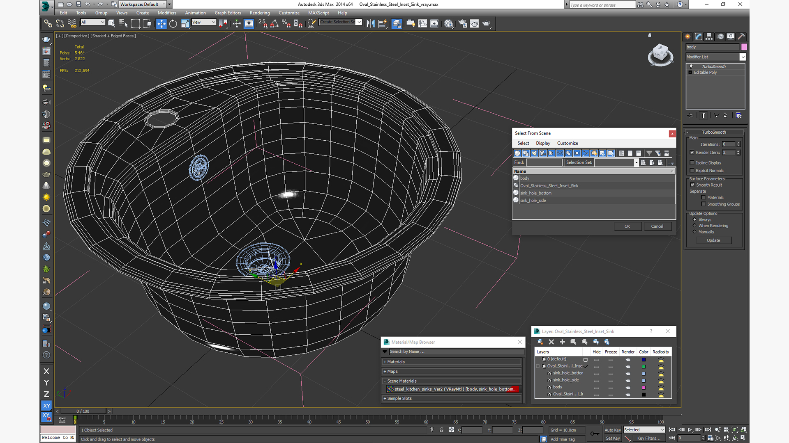The width and height of the screenshot is (789, 443).
Task: Open Select by Name list tool
Action: [x=123, y=23]
